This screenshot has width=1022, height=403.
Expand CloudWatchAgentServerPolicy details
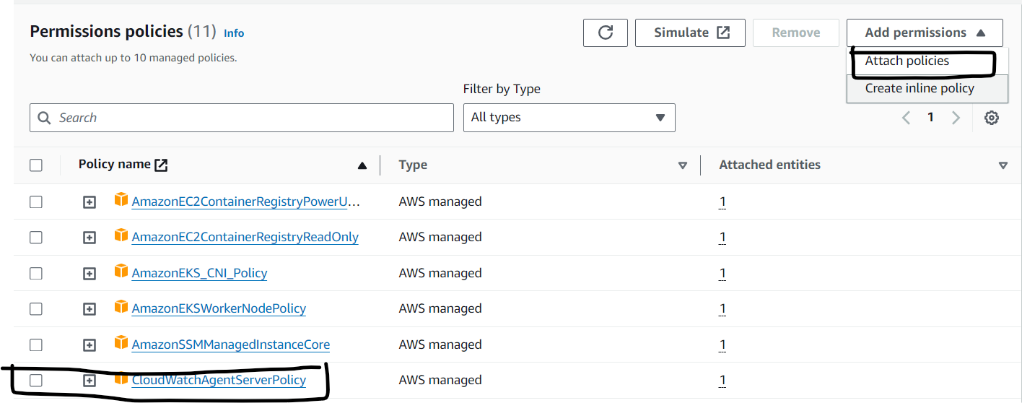pyautogui.click(x=89, y=381)
